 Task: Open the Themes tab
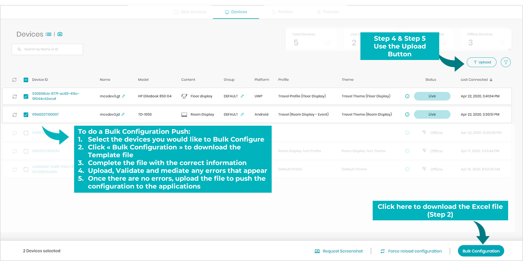pos(328,12)
